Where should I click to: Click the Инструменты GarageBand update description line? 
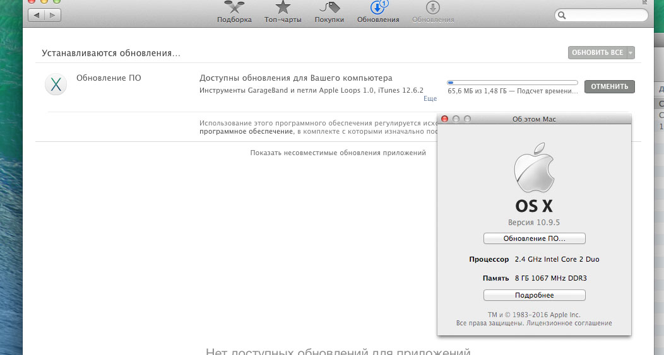pyautogui.click(x=311, y=90)
